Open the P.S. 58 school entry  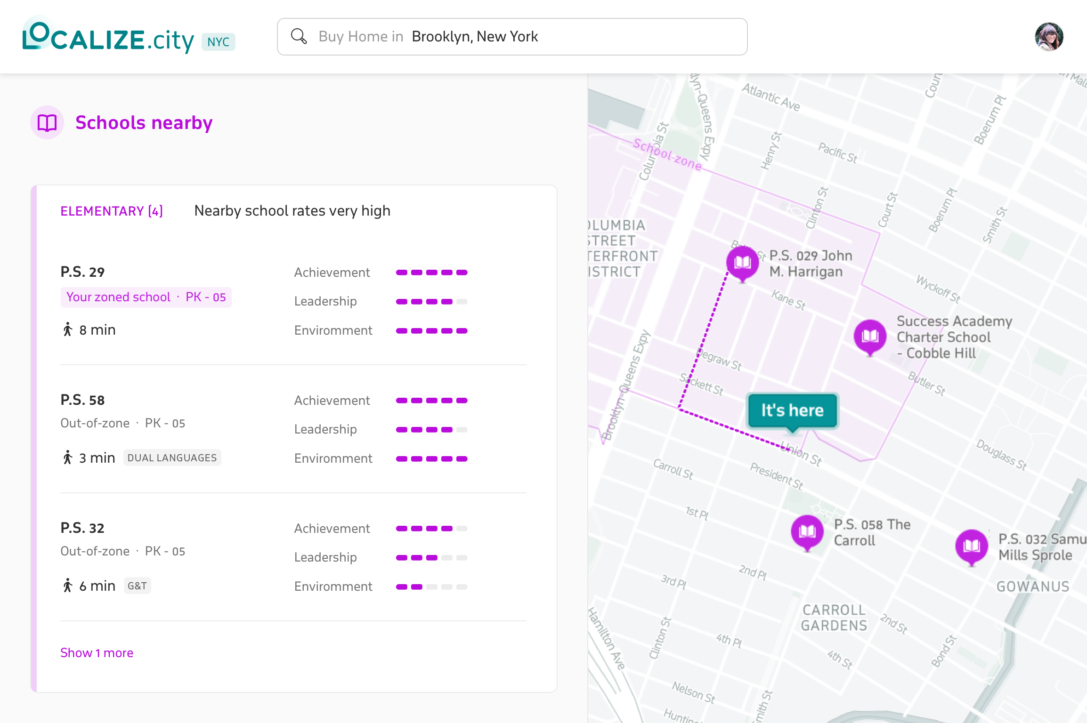point(82,400)
